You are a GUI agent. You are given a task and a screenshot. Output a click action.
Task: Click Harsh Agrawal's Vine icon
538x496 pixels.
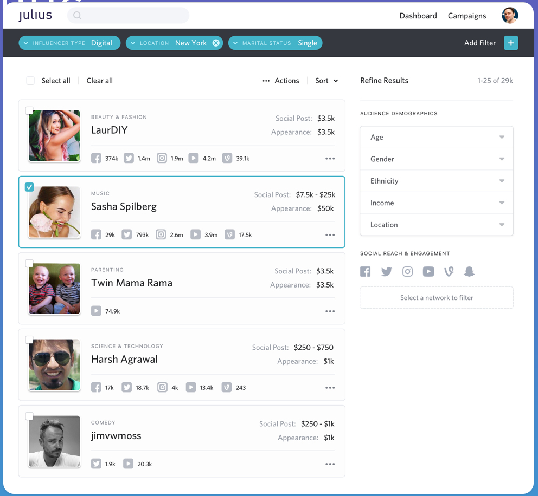(227, 387)
